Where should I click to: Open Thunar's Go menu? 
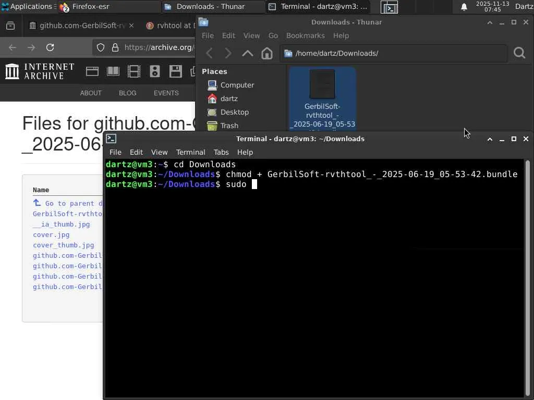click(x=273, y=35)
